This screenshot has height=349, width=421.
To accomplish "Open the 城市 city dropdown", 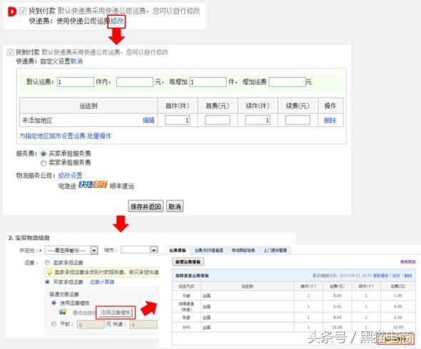I will pyautogui.click(x=139, y=250).
